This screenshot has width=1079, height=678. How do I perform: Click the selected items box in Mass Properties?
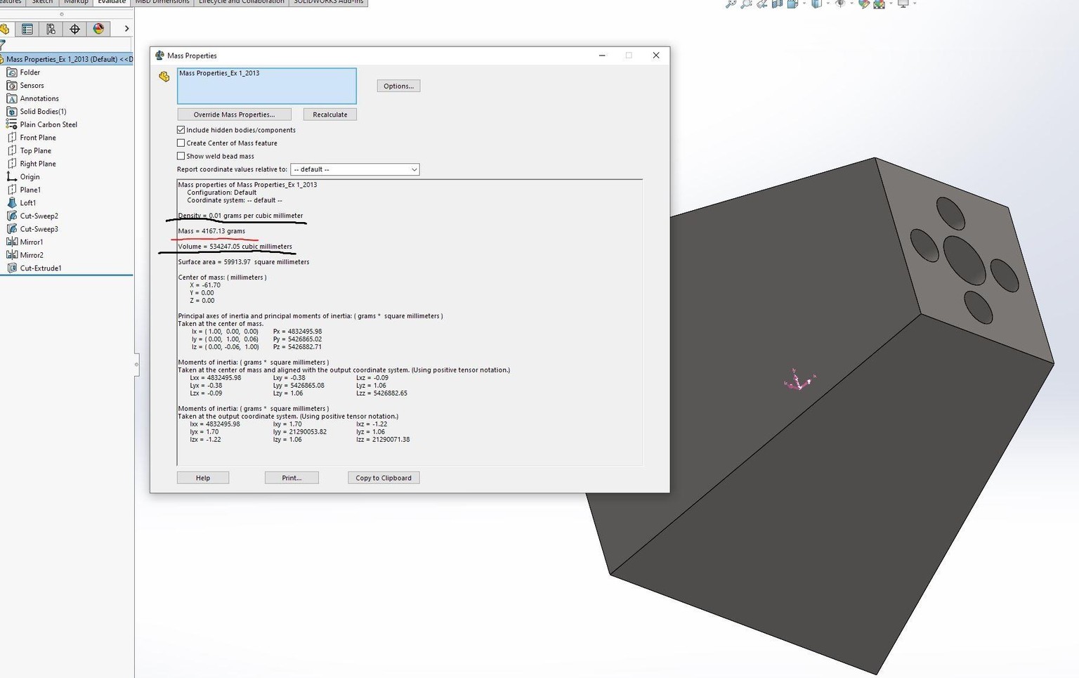(267, 86)
